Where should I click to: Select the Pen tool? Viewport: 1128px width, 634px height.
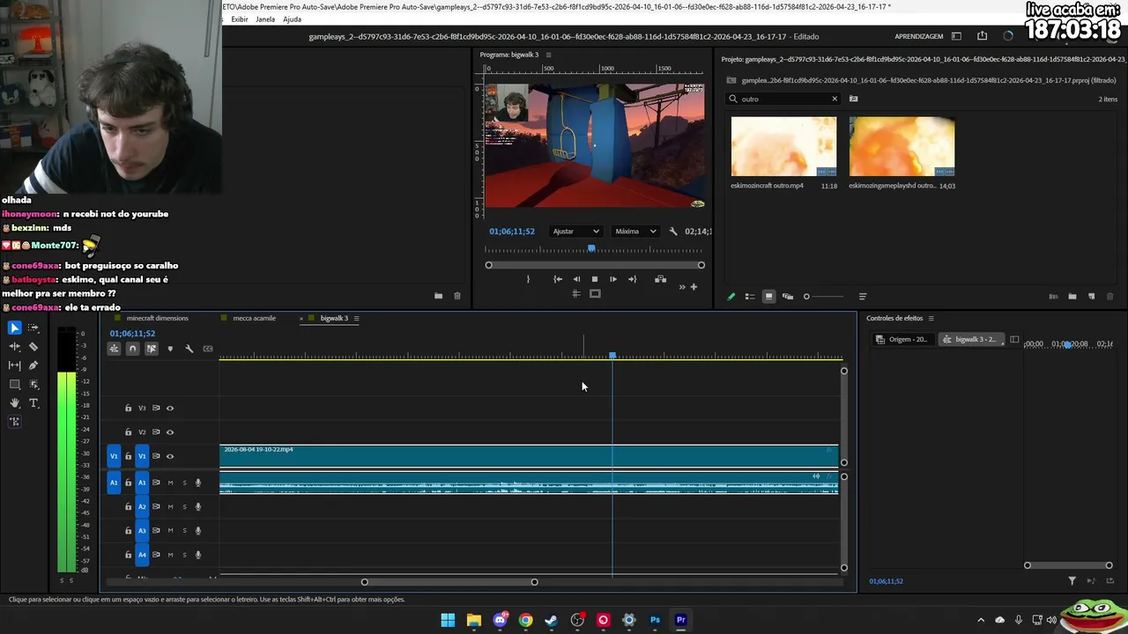click(33, 365)
